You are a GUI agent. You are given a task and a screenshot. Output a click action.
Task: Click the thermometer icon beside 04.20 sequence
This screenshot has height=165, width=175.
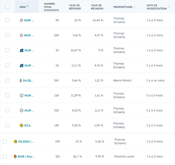pyautogui.click(x=20, y=80)
